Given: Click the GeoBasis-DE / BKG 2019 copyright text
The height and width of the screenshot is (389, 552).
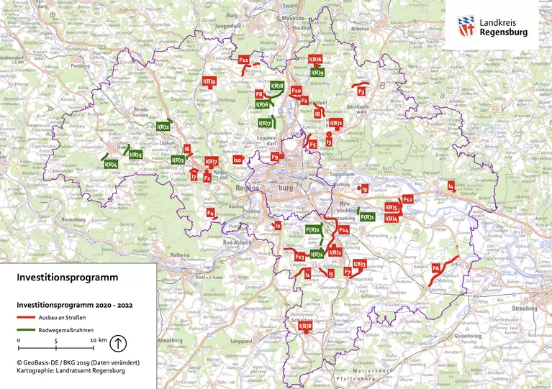Looking at the screenshot, I should (x=78, y=362).
